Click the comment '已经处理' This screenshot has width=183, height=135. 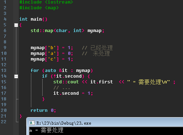(102, 48)
